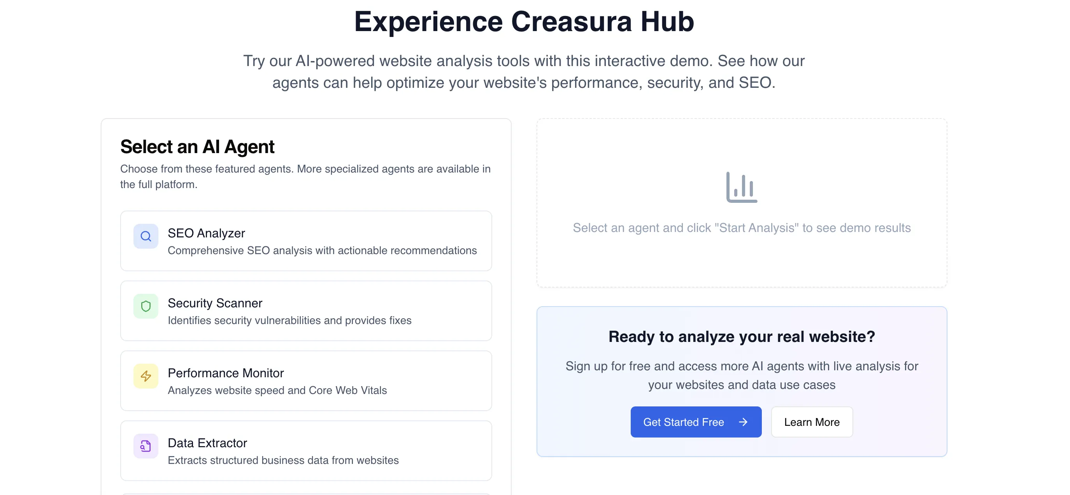This screenshot has height=495, width=1070.
Task: Click the Identifies security vulnerabilities description text
Action: click(289, 320)
